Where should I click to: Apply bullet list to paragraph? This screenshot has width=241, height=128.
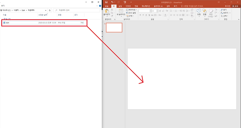[172, 11]
